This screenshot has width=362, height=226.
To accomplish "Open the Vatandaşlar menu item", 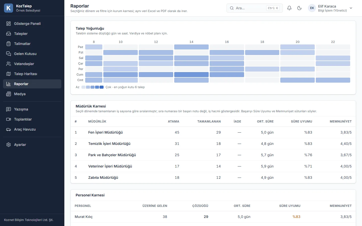I will [32, 64].
